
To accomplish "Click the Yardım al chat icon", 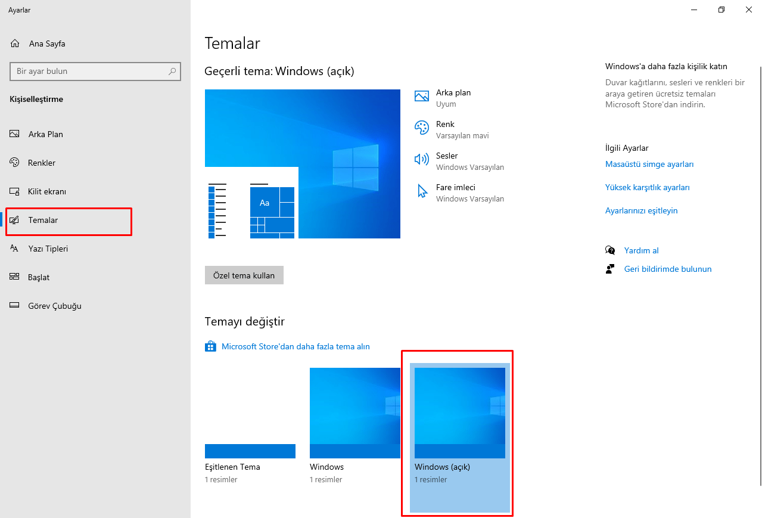I will coord(610,250).
